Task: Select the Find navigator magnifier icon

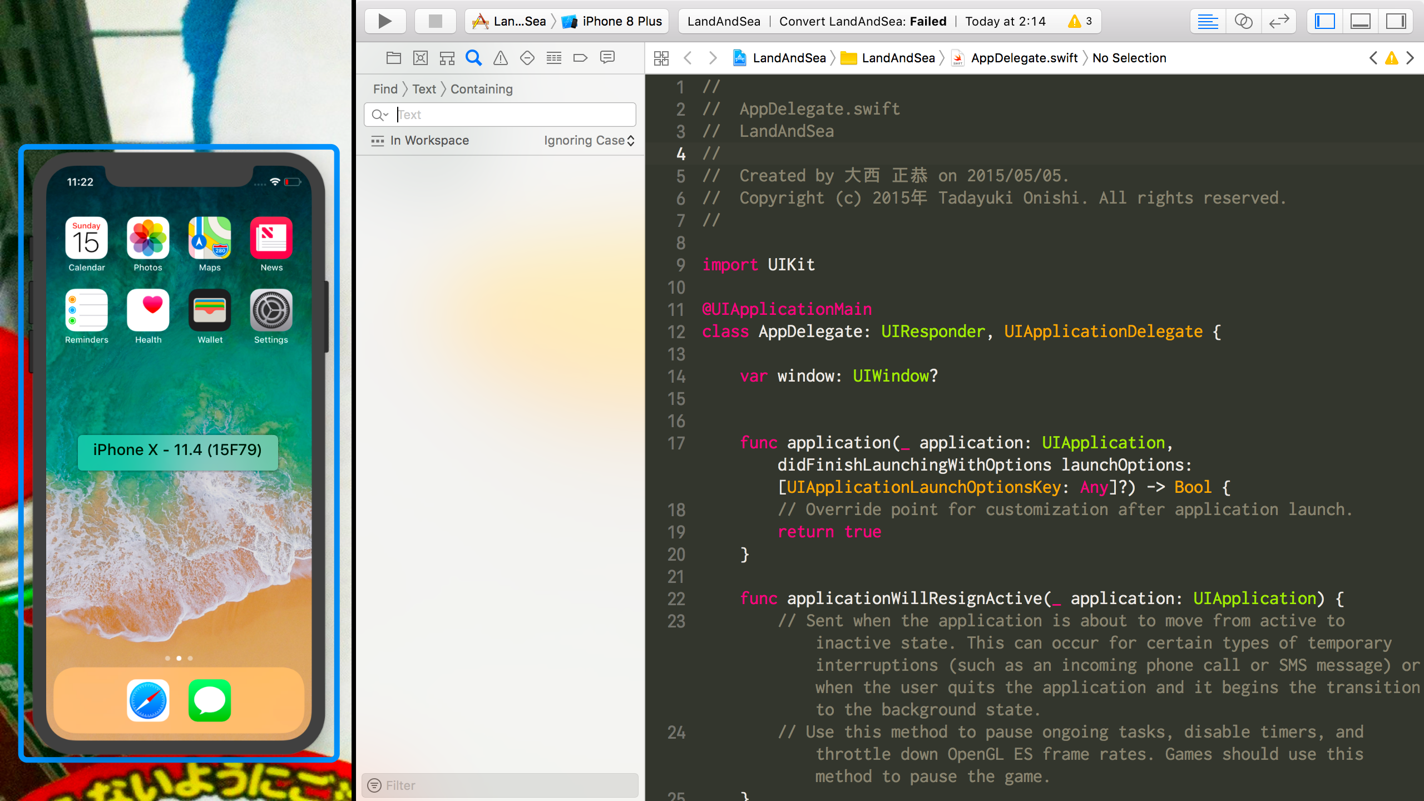Action: click(474, 58)
